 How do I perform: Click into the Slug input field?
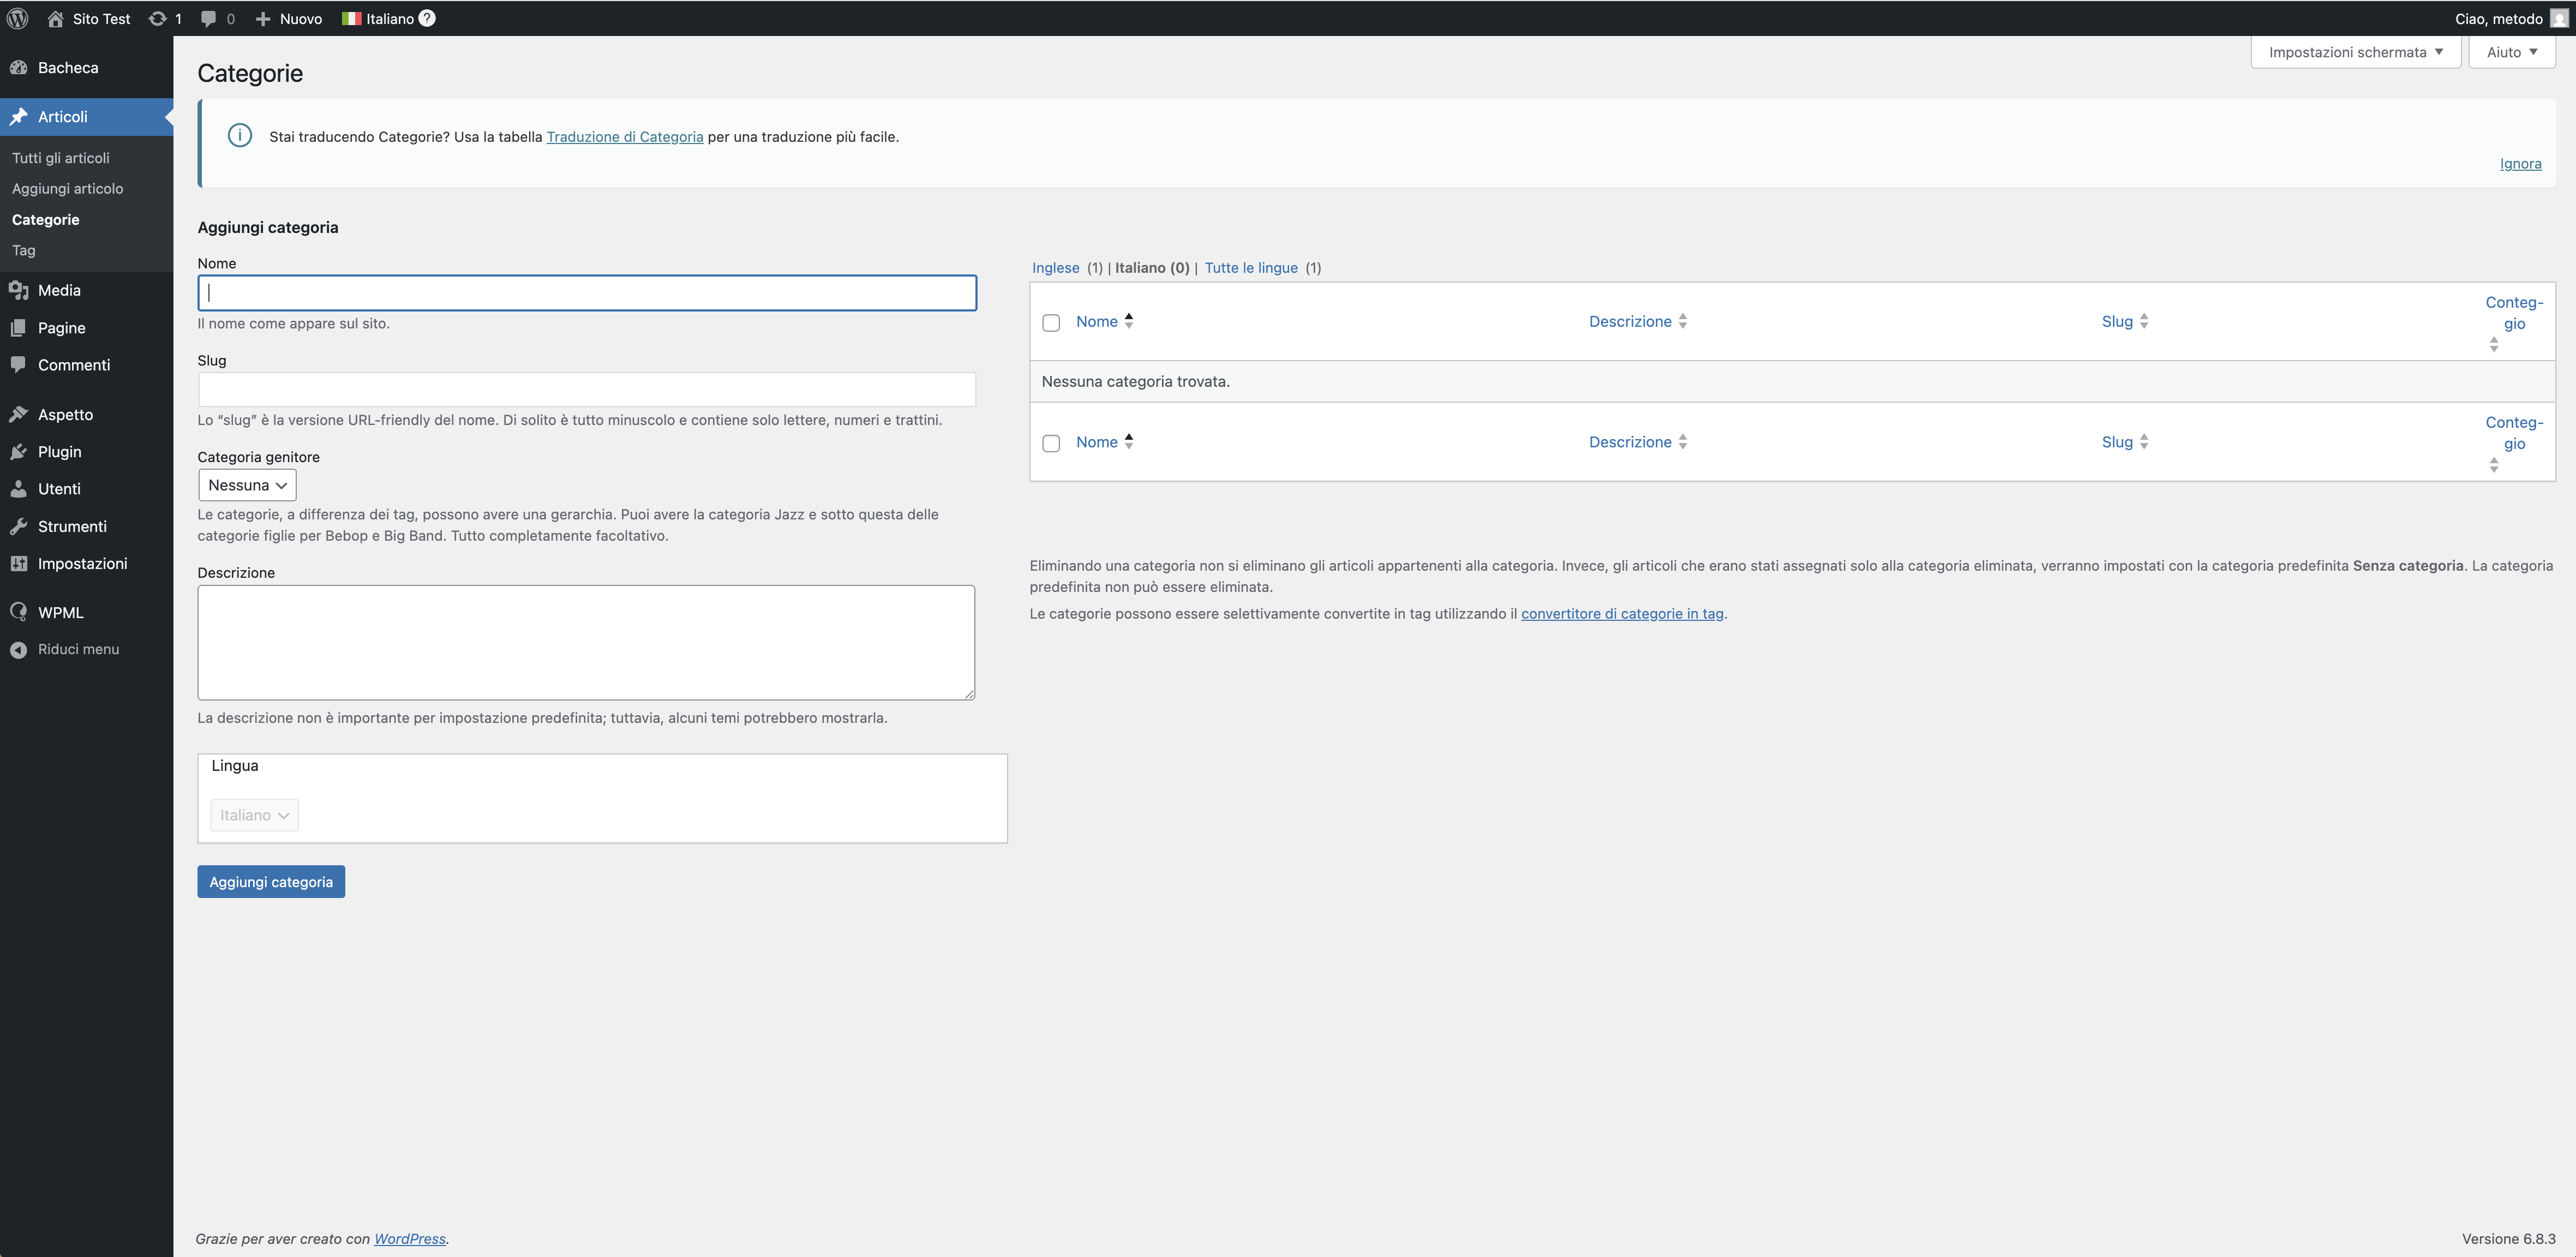click(x=586, y=389)
